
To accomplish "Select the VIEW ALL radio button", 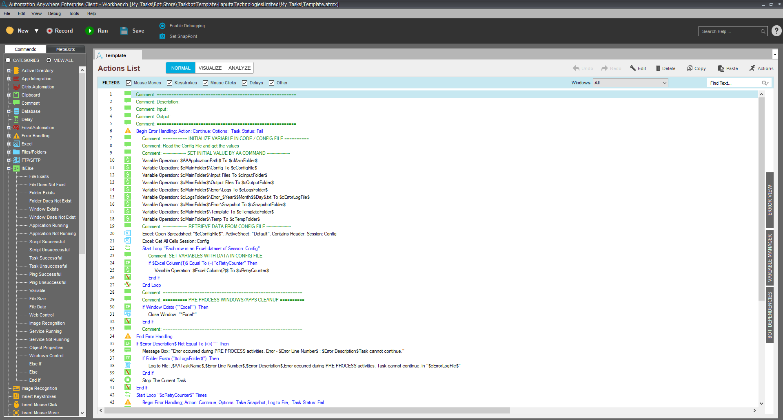I will (49, 60).
